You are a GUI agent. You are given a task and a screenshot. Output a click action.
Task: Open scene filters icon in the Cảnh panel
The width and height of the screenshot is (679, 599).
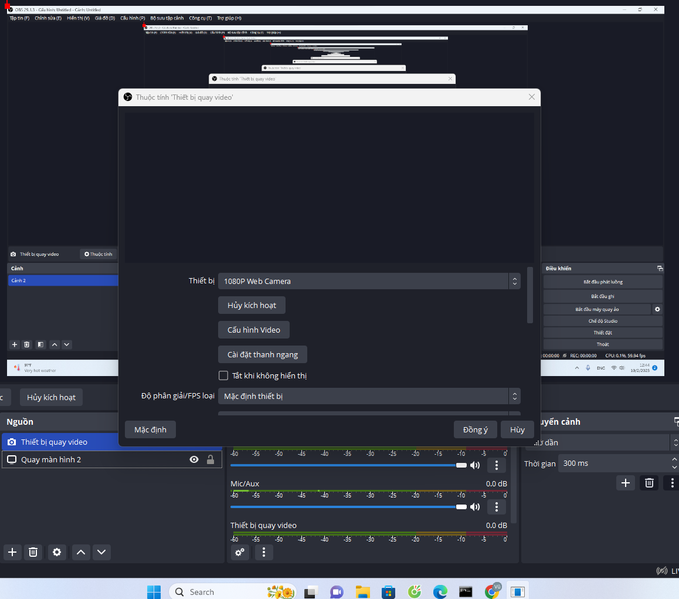pyautogui.click(x=40, y=344)
